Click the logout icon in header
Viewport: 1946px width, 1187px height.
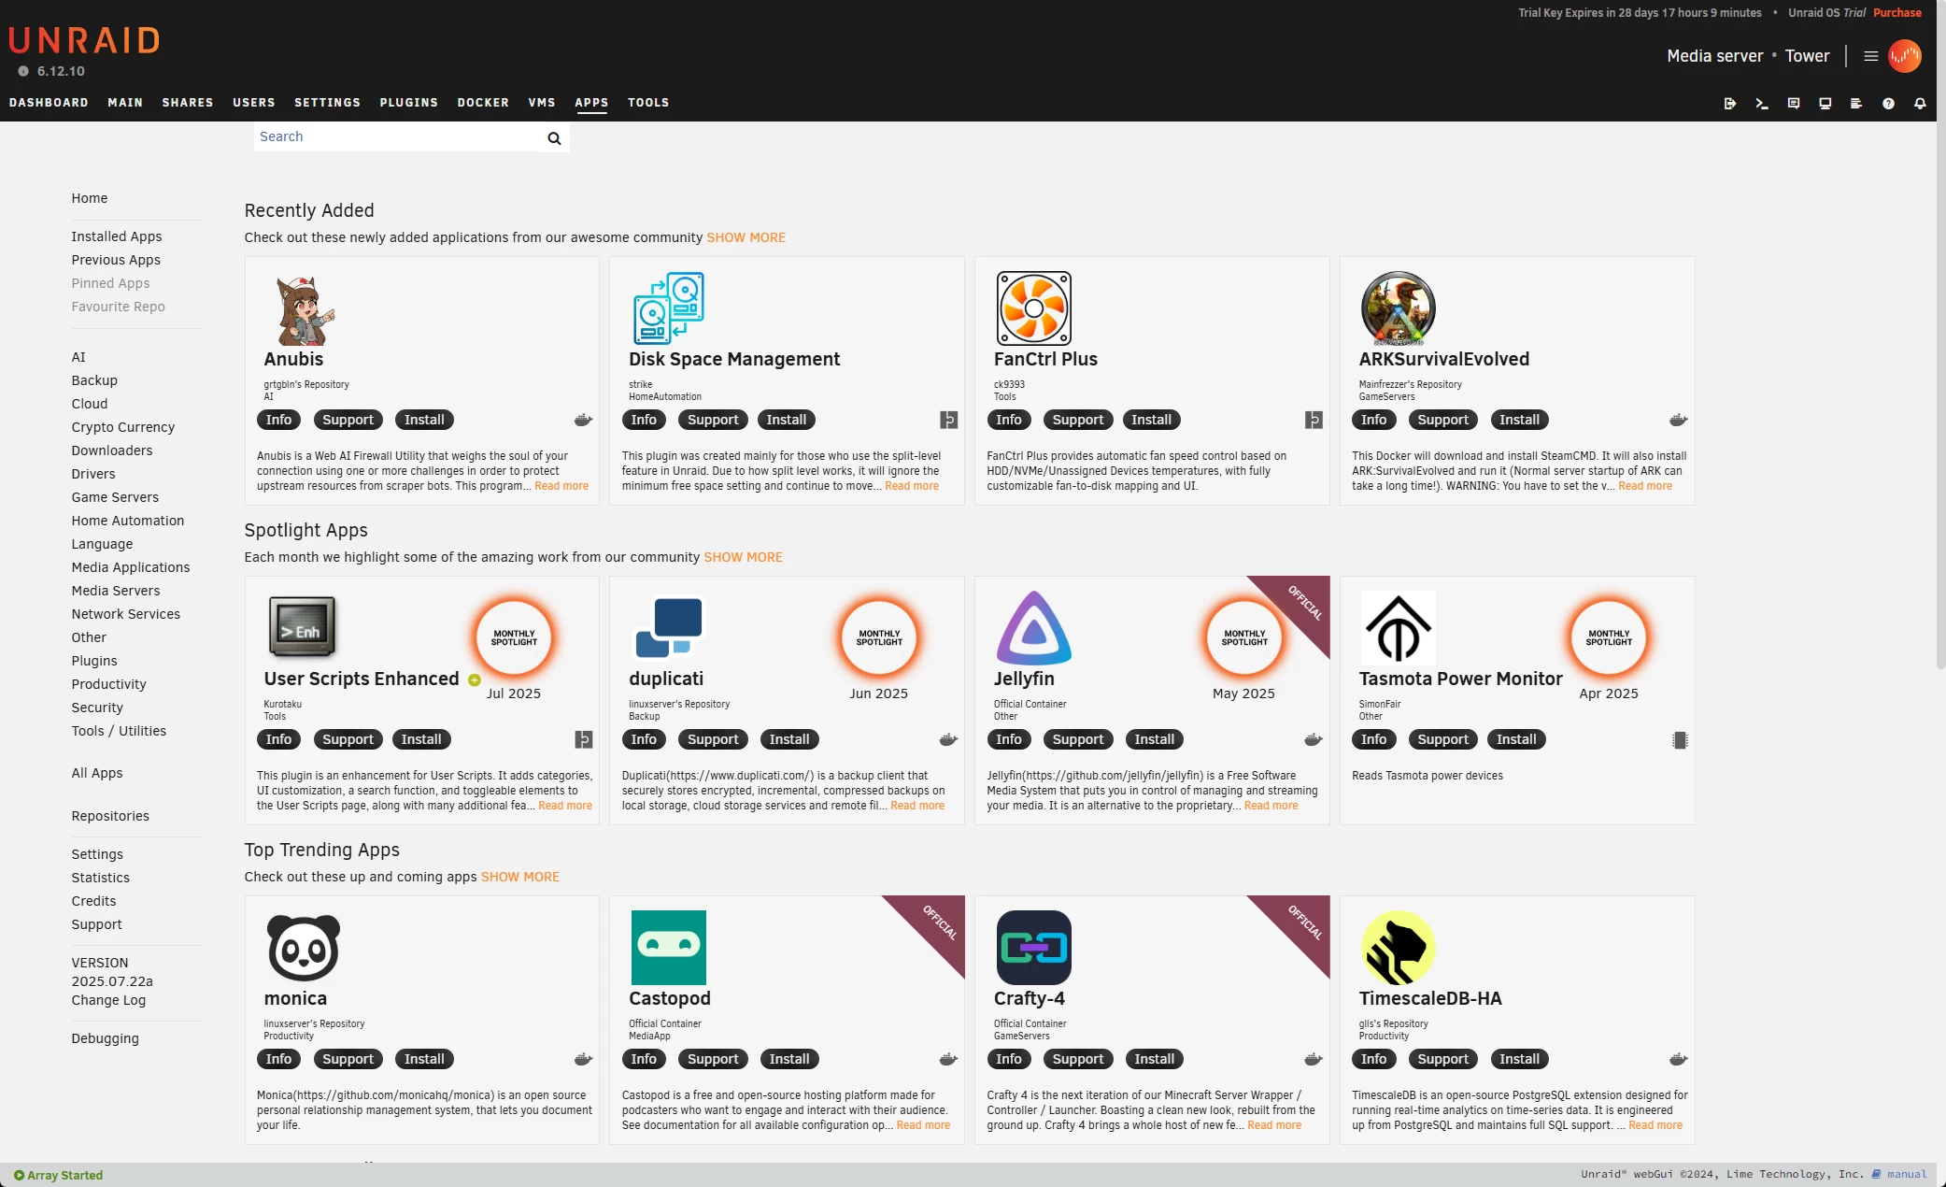1729,104
